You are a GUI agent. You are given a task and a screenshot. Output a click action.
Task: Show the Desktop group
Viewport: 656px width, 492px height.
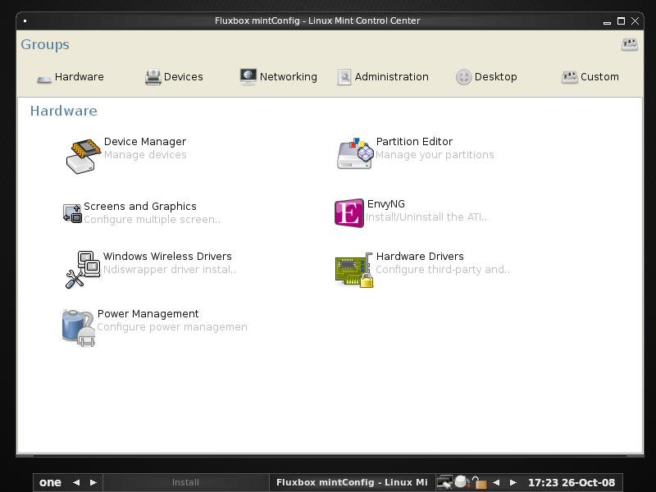coord(486,77)
